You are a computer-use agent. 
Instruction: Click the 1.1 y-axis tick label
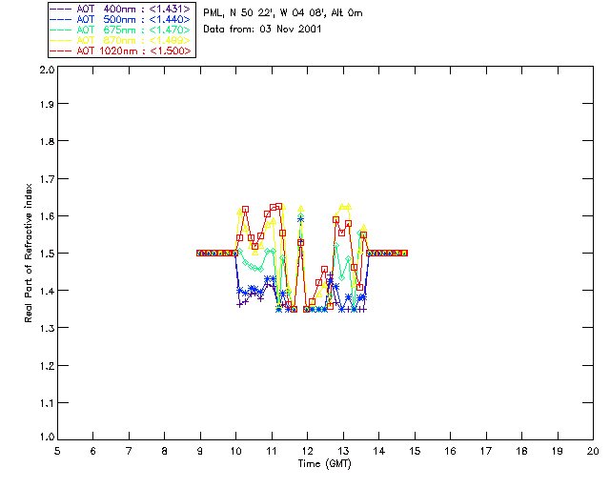47,403
